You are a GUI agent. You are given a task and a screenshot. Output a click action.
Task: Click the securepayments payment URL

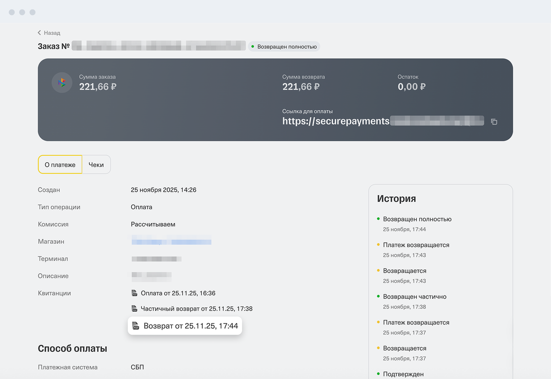(335, 121)
